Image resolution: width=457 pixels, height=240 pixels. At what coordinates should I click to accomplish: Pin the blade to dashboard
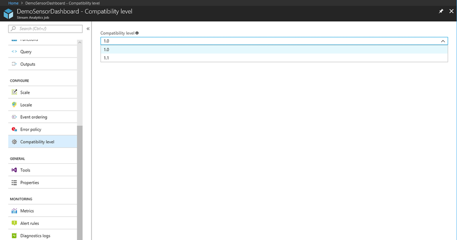click(441, 11)
